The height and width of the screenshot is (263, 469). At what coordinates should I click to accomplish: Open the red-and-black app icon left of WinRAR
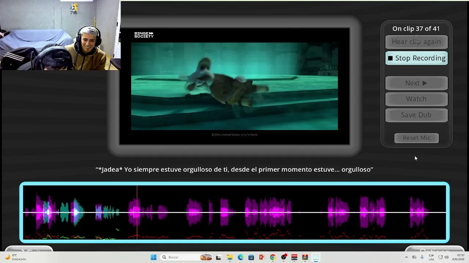[294, 257]
